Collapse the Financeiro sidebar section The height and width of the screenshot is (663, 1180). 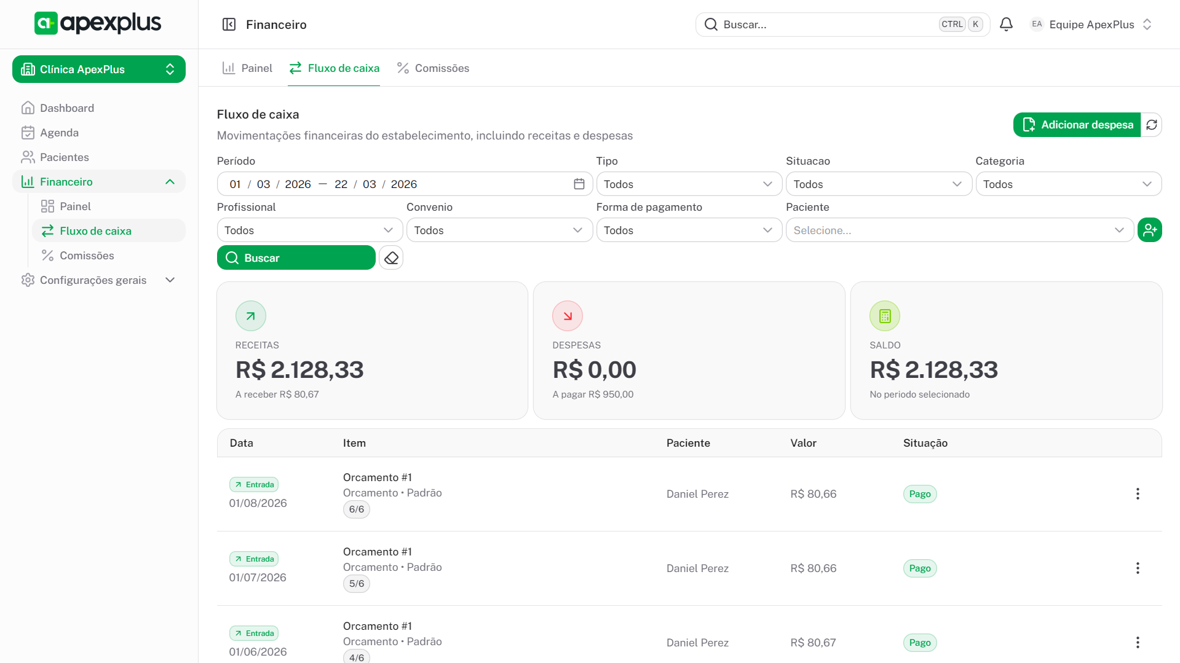point(170,182)
